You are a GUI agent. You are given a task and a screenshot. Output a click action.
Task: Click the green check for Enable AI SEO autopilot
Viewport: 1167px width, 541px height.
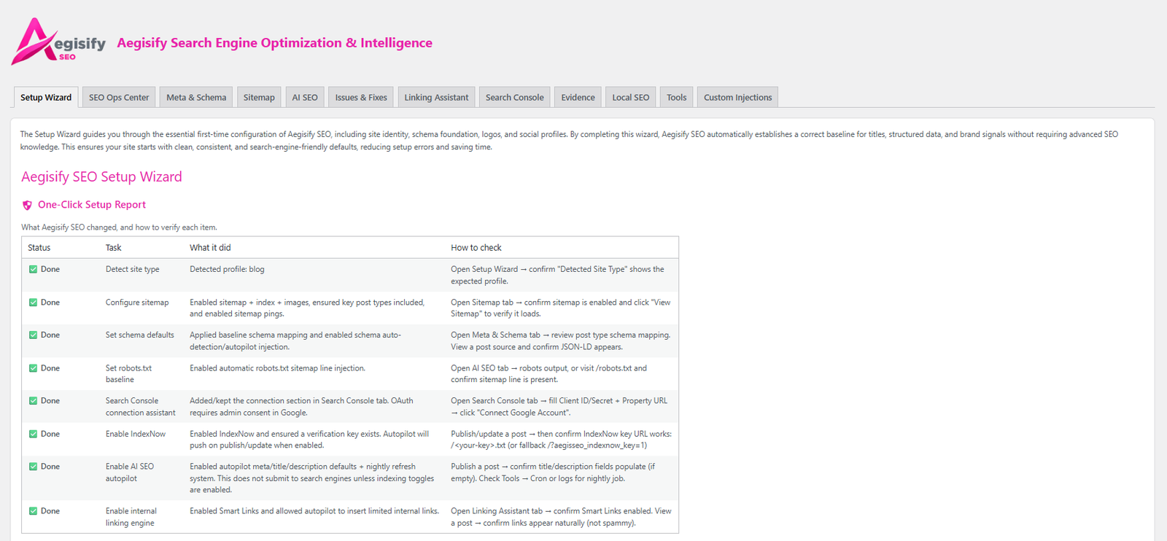[33, 467]
